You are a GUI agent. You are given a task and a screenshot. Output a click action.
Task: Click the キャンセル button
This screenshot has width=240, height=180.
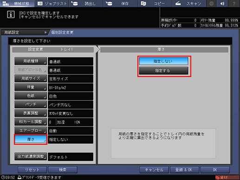click(x=154, y=170)
